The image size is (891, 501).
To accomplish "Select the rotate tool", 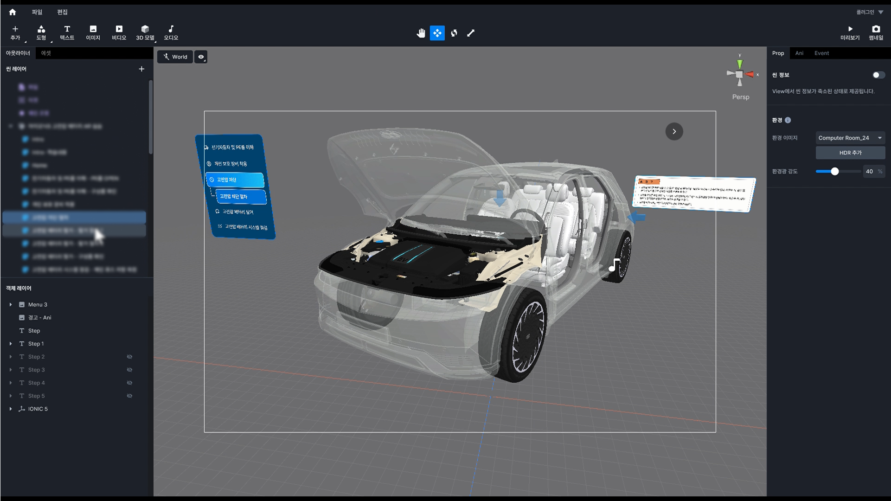I will [x=454, y=33].
